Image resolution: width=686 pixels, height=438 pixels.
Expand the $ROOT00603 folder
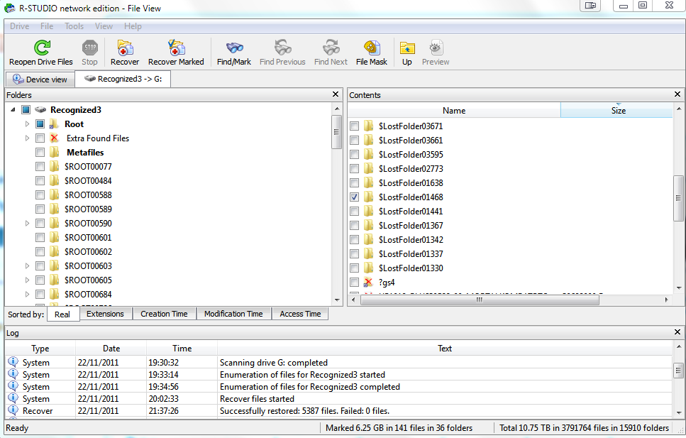[27, 266]
